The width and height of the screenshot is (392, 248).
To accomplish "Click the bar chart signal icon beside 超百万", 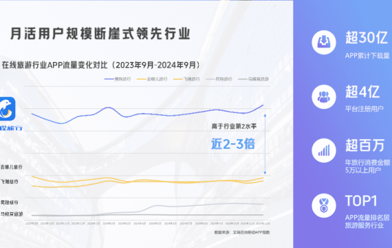I will click(x=324, y=151).
